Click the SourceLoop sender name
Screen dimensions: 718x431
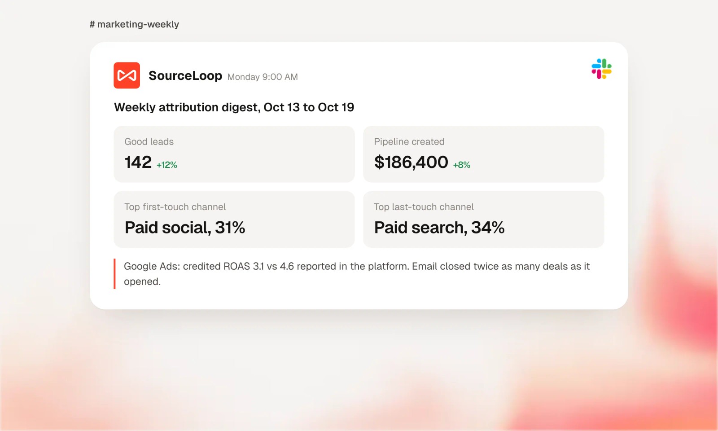(185, 75)
